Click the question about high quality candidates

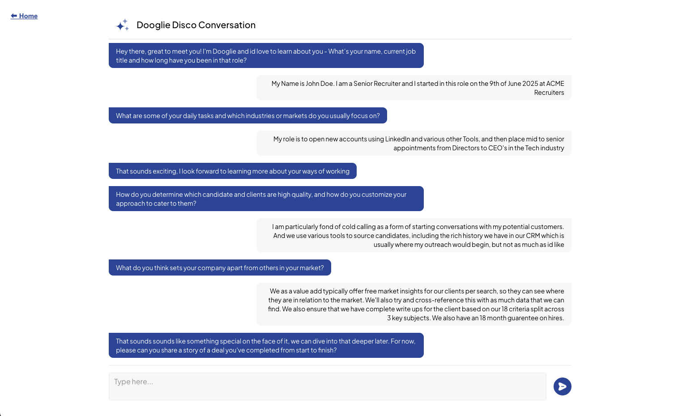click(266, 199)
